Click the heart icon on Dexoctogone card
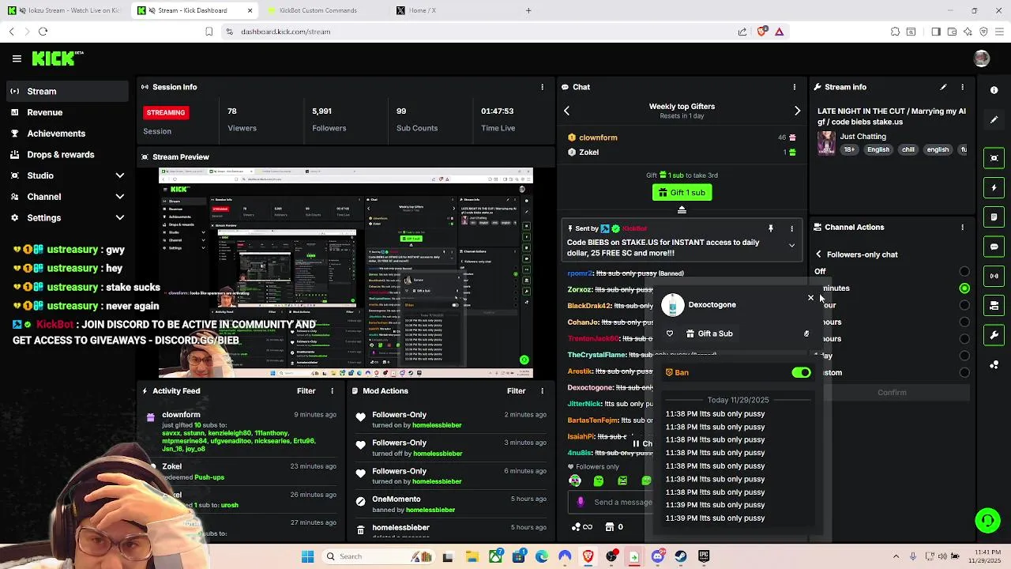 pyautogui.click(x=670, y=333)
